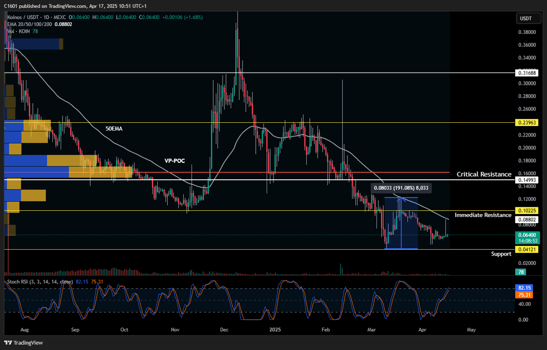
Task: Select the Vol · KOIN indicator legend
Action: [20, 31]
